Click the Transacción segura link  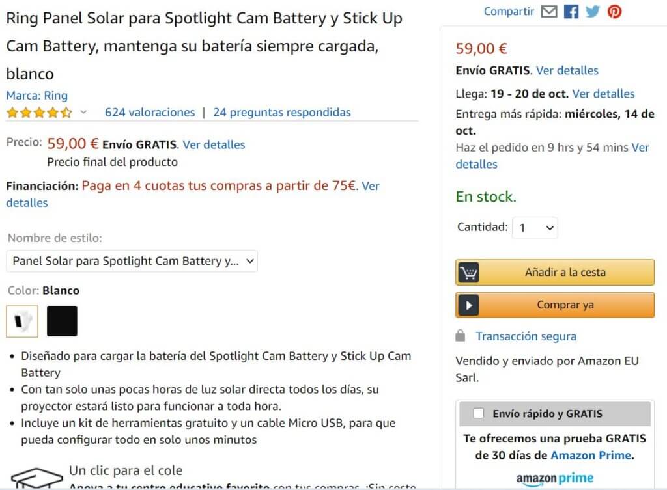coord(526,336)
